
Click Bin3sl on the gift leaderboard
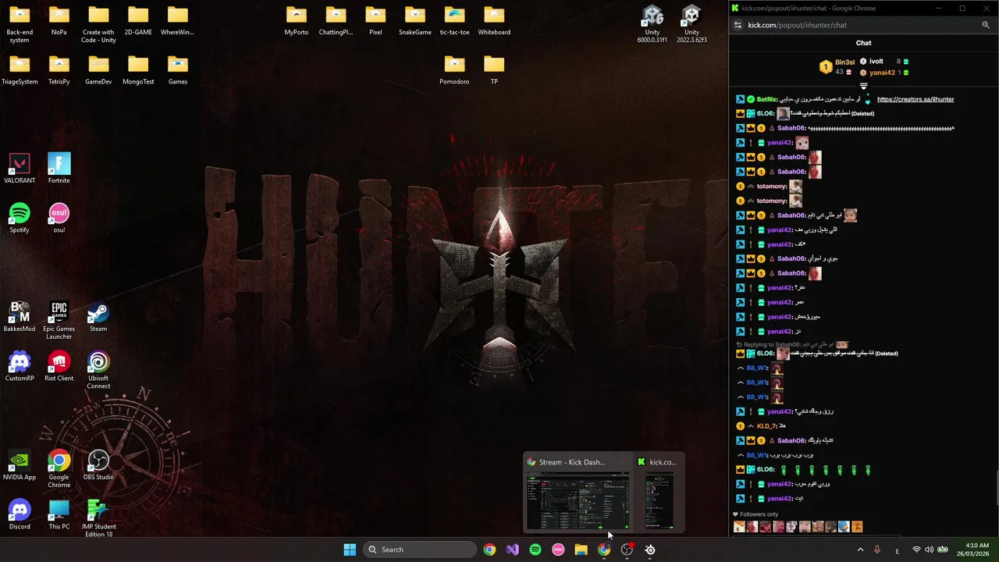point(844,62)
